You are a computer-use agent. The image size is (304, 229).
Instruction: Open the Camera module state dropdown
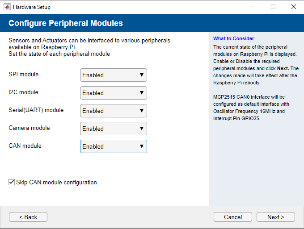pyautogui.click(x=113, y=129)
